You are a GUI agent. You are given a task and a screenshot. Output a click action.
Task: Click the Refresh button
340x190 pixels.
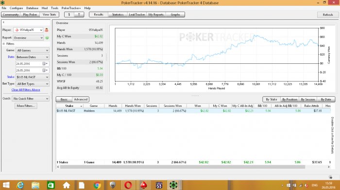pyautogui.click(x=328, y=15)
